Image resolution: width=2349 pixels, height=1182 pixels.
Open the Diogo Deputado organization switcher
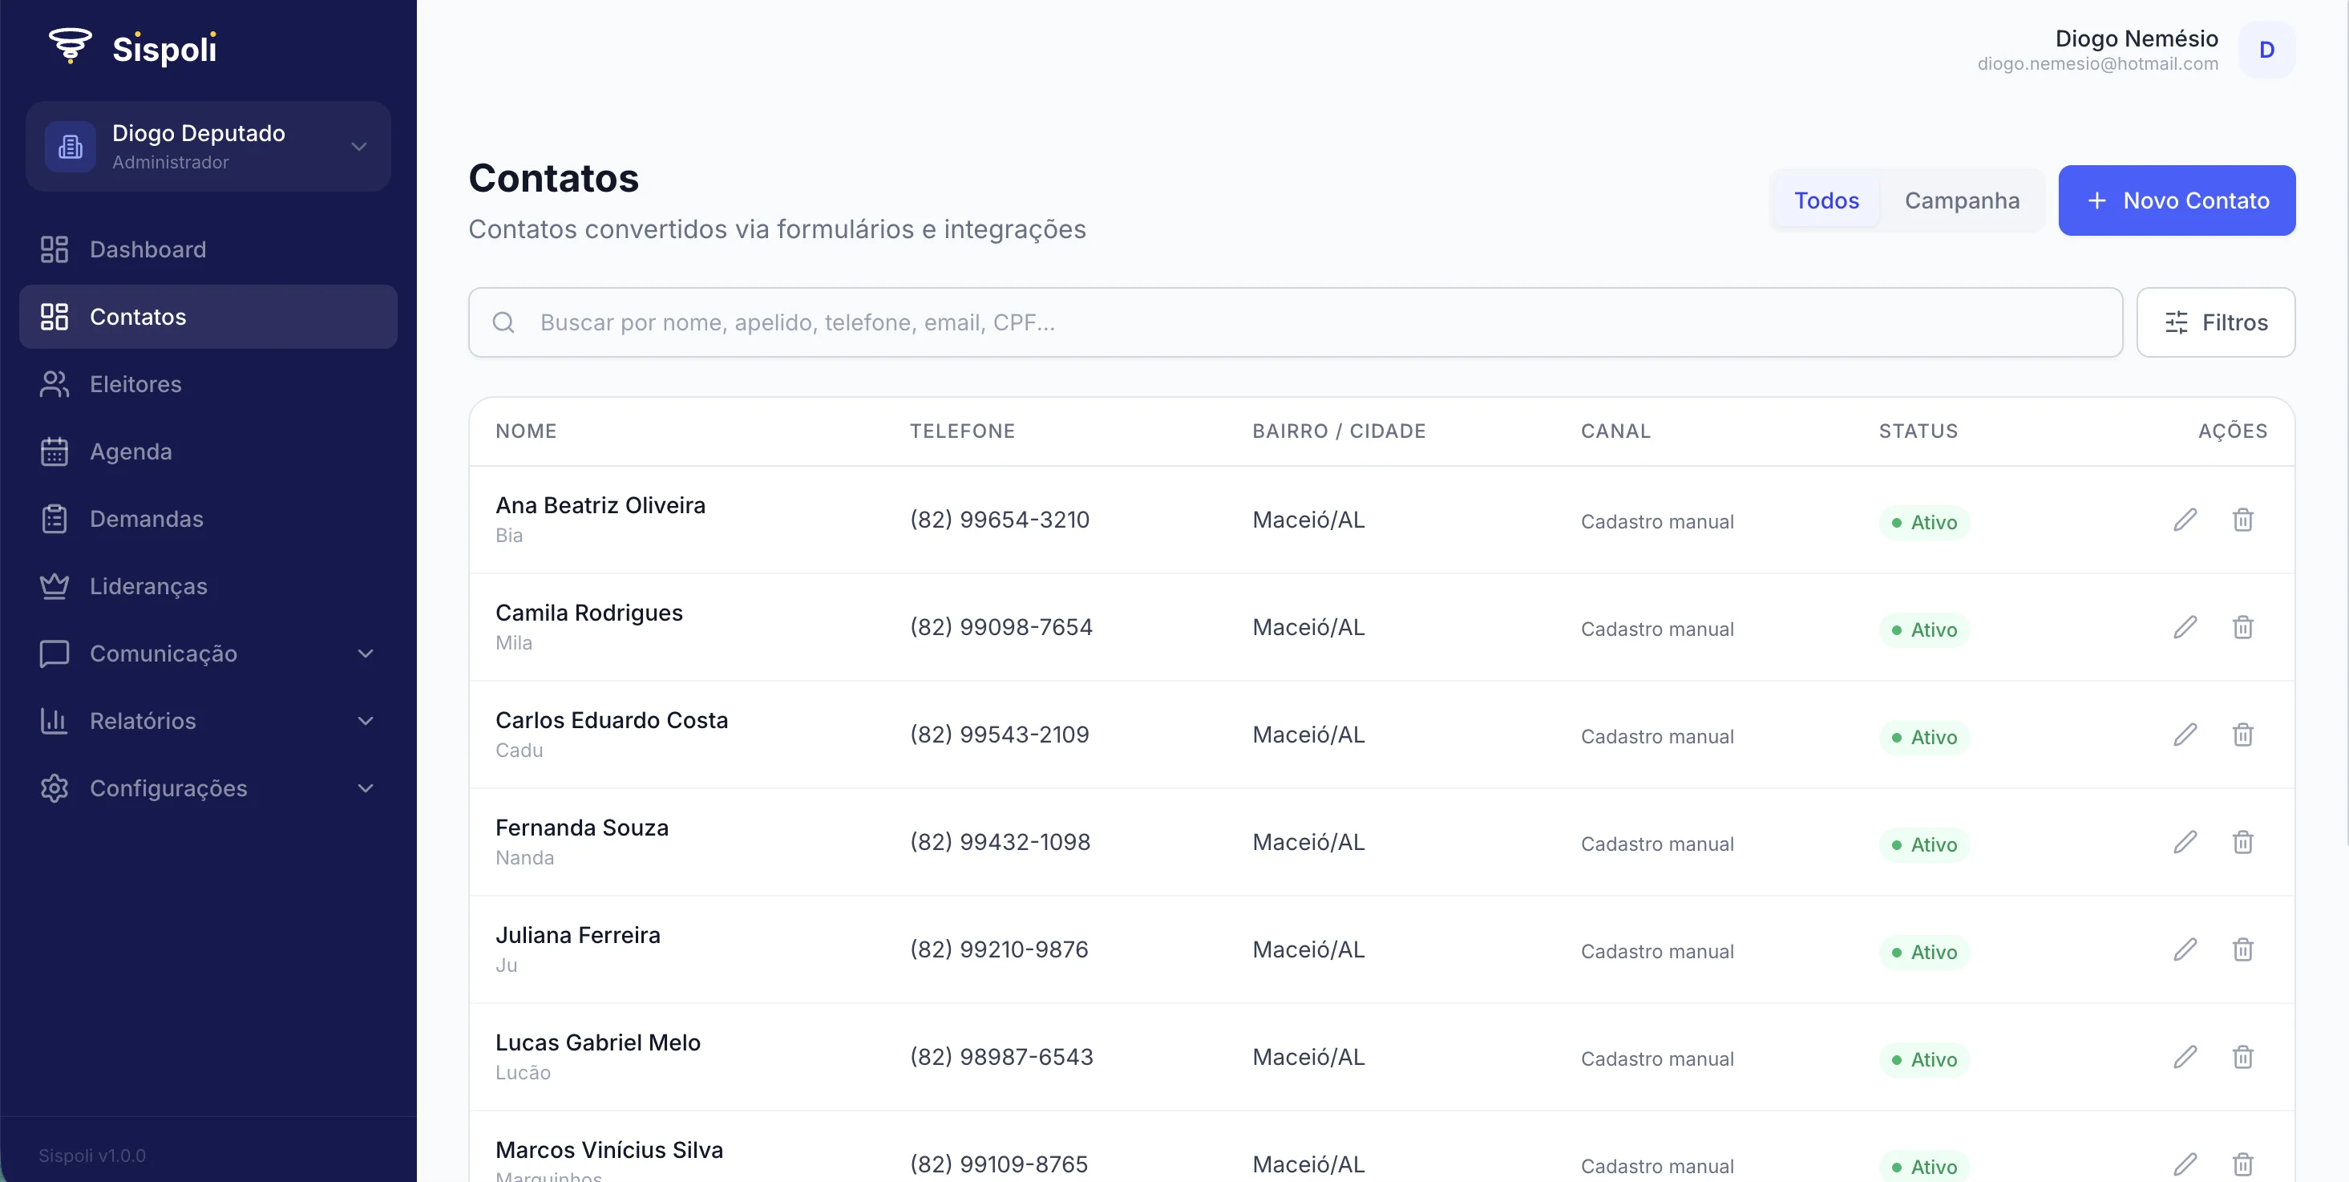coord(208,146)
